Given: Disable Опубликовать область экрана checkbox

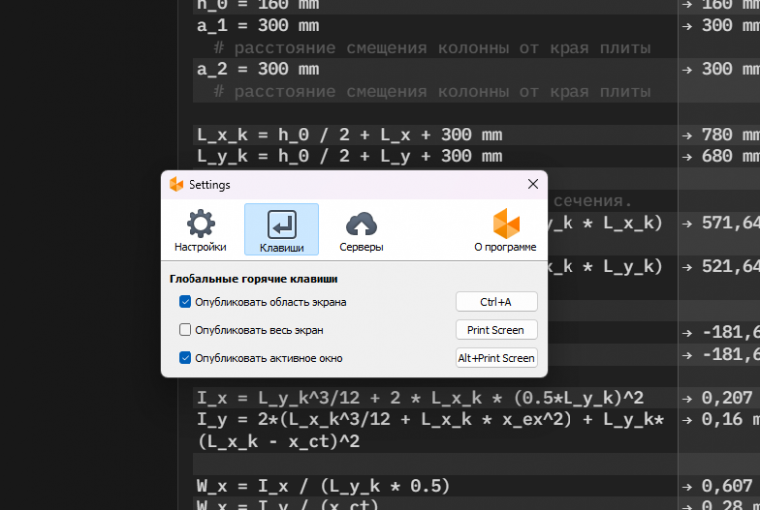Looking at the screenshot, I should coord(185,302).
